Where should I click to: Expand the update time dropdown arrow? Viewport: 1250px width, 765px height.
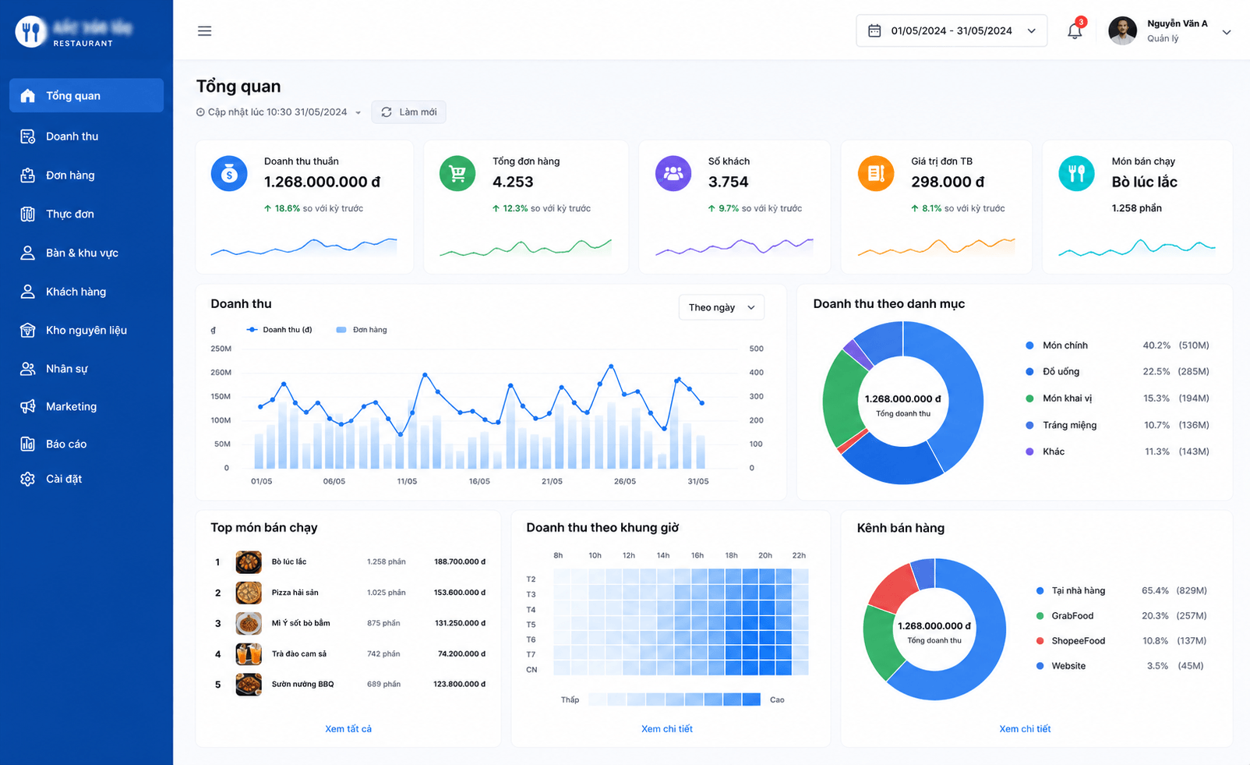358,113
